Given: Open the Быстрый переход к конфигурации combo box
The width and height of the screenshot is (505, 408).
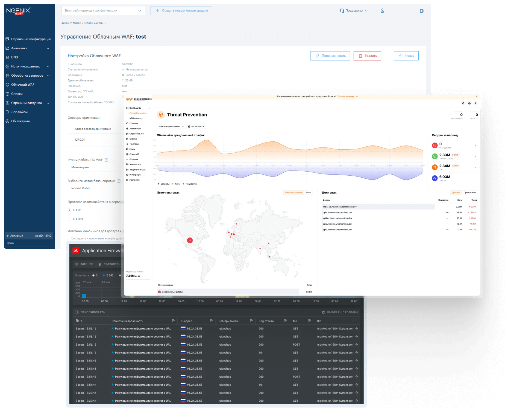Looking at the screenshot, I should (103, 11).
